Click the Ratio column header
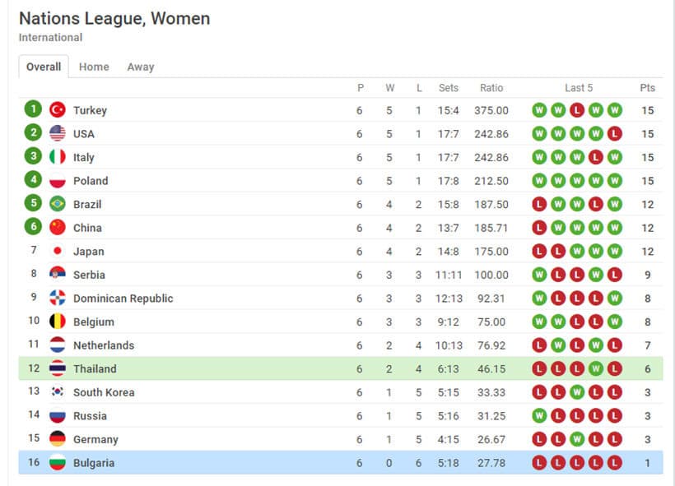 pyautogui.click(x=491, y=88)
